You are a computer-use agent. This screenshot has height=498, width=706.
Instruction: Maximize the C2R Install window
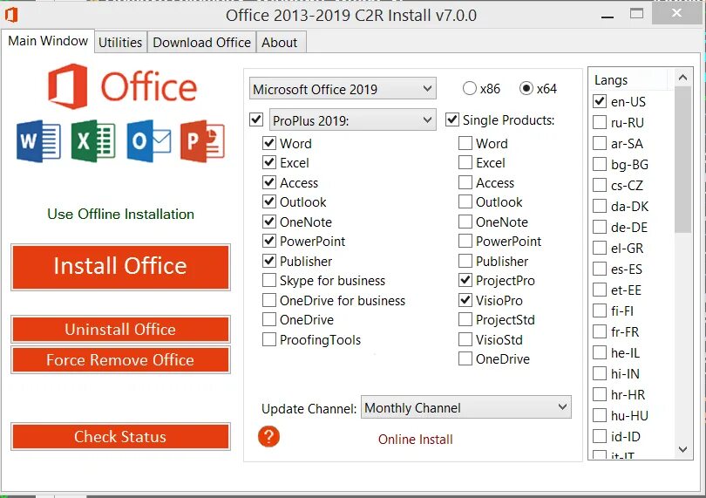pos(636,14)
